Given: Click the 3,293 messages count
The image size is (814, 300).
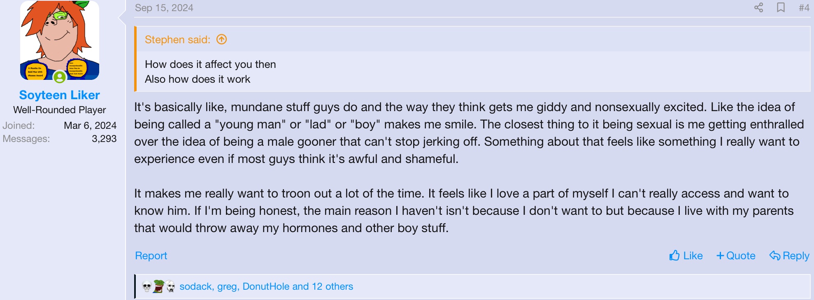Looking at the screenshot, I should point(104,139).
